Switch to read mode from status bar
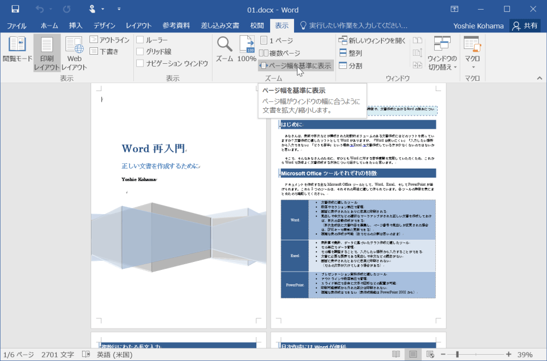This screenshot has height=361, width=547. pyautogui.click(x=396, y=354)
